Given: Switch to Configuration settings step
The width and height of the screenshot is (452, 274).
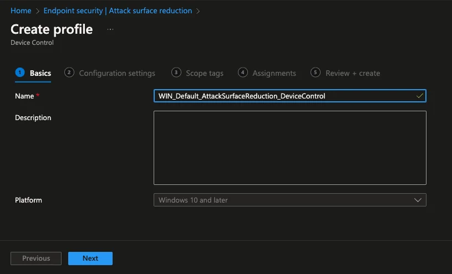Looking at the screenshot, I should pyautogui.click(x=110, y=73).
